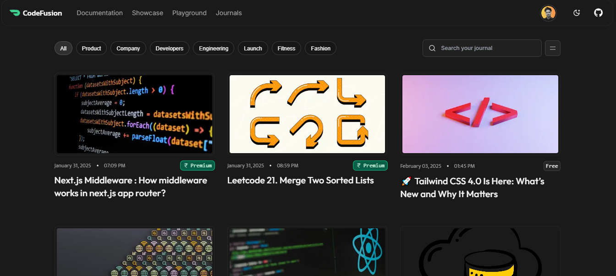Click February 03, 2025 date text

pos(421,166)
